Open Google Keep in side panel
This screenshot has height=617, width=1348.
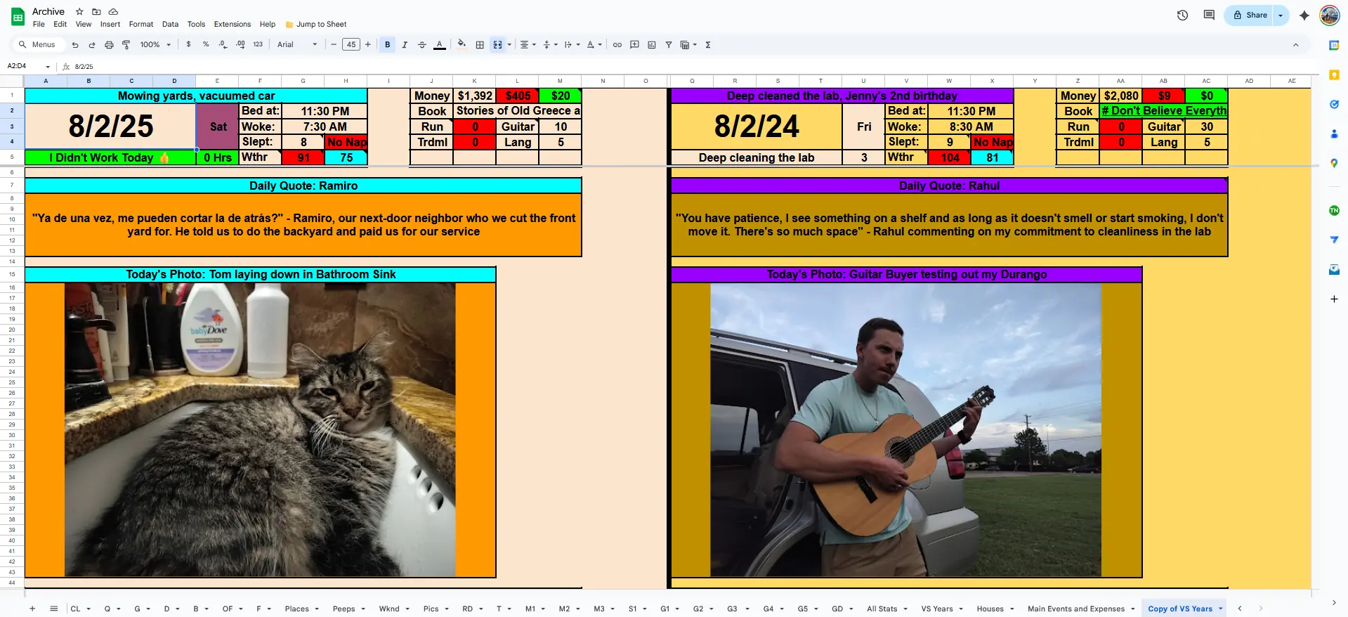point(1334,74)
